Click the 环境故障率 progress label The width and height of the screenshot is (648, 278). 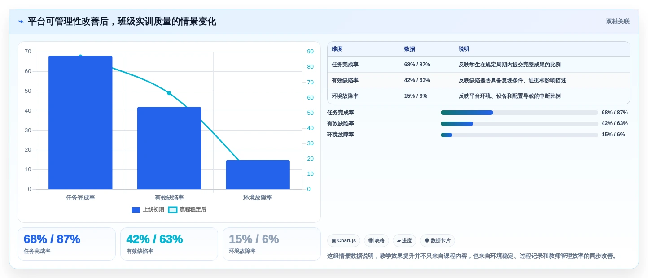pos(341,135)
